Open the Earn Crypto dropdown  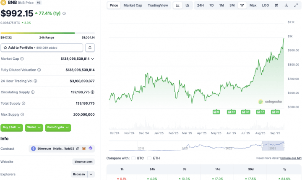(x=58, y=127)
